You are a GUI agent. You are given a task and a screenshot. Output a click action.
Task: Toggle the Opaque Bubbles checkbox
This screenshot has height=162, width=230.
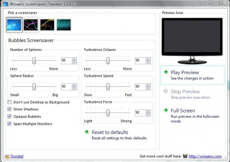coord(9,116)
